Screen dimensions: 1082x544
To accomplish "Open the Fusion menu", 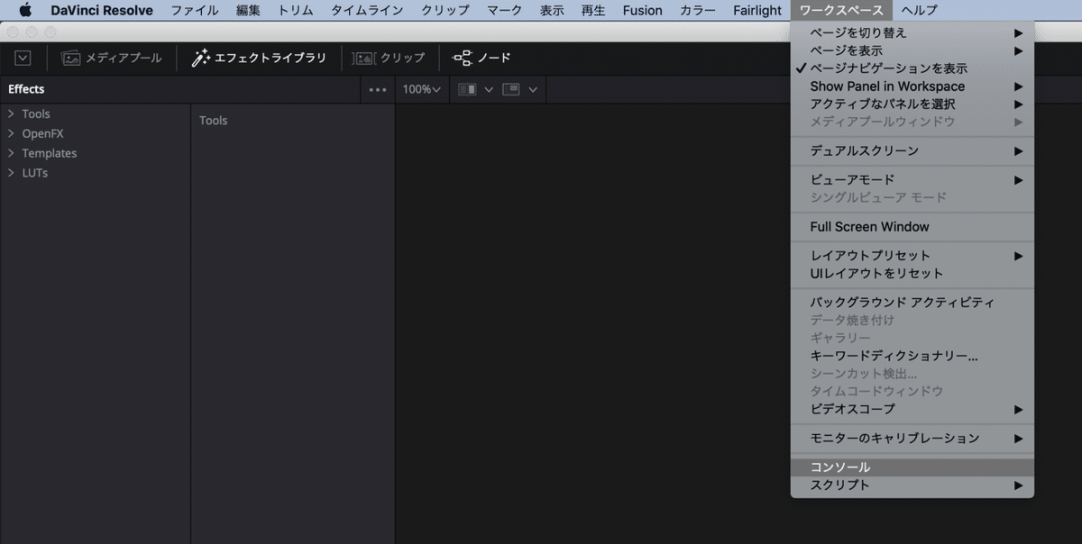I will 643,10.
